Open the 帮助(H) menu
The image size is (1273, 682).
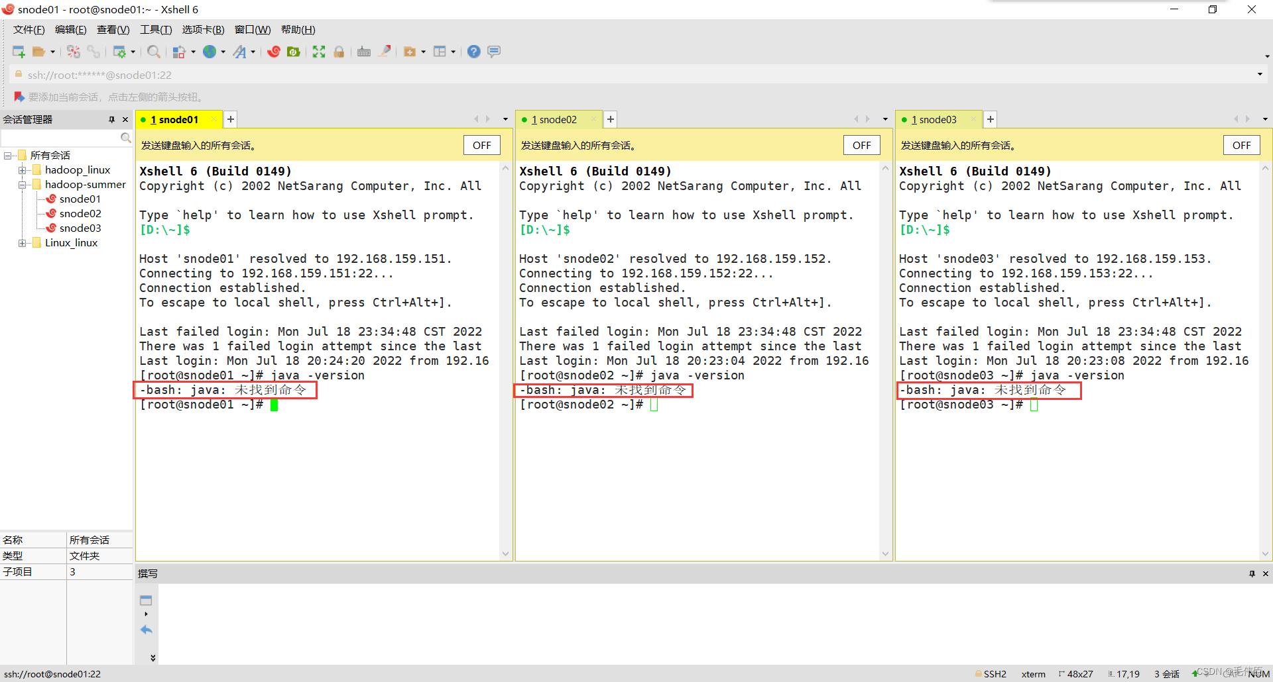coord(298,29)
